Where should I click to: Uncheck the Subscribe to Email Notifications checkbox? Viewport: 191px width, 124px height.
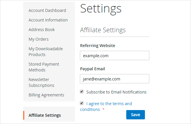pyautogui.click(x=82, y=92)
